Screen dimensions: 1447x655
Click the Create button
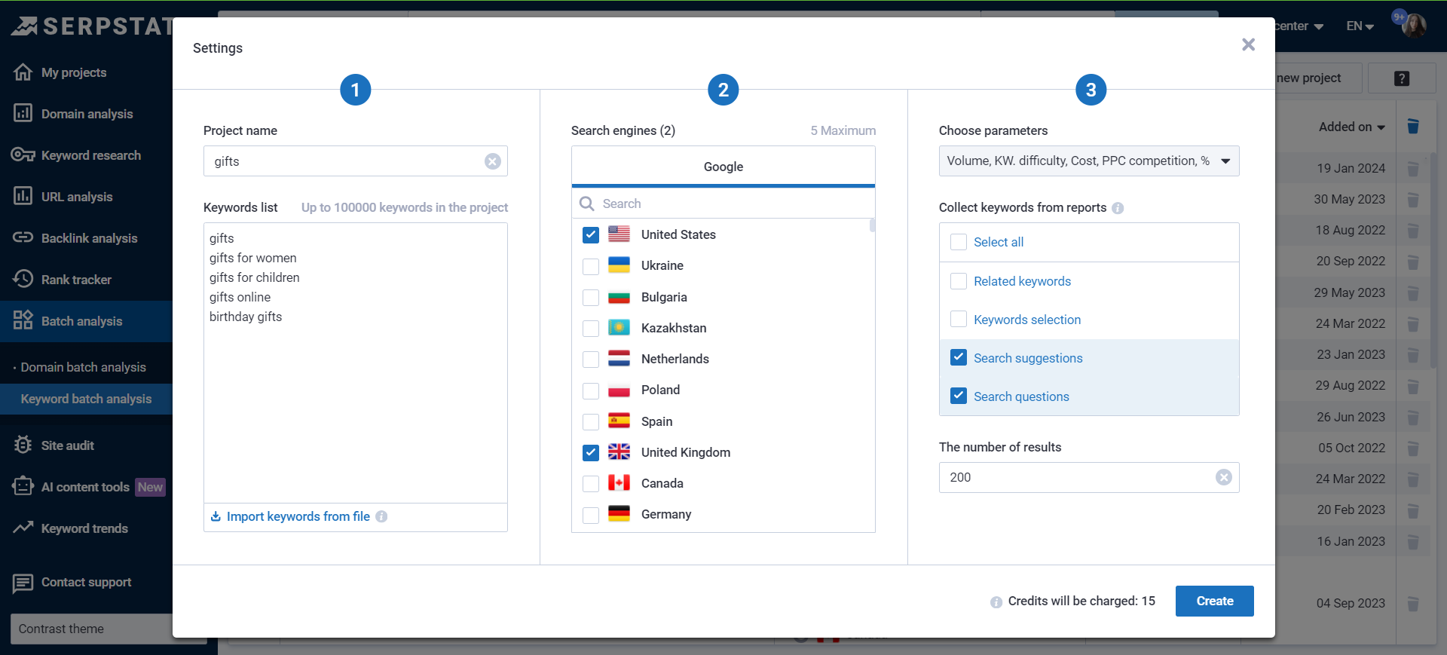tap(1215, 601)
